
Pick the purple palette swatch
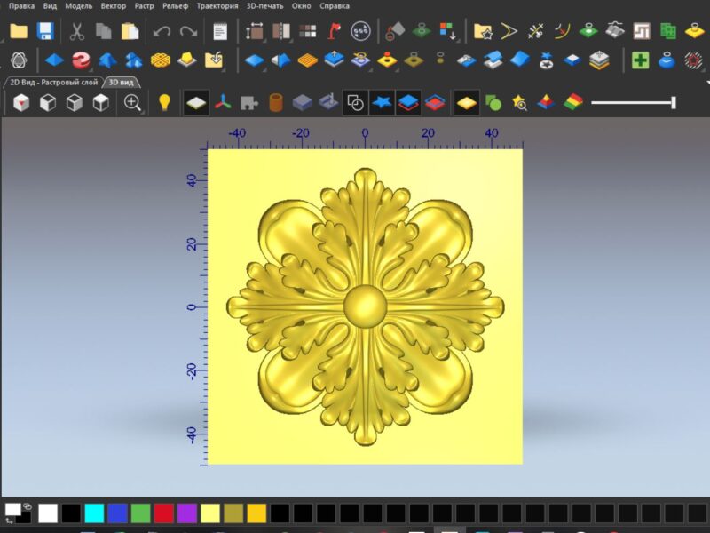(x=187, y=513)
